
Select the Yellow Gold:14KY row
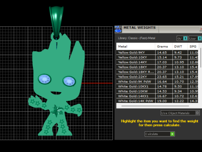point(157,62)
